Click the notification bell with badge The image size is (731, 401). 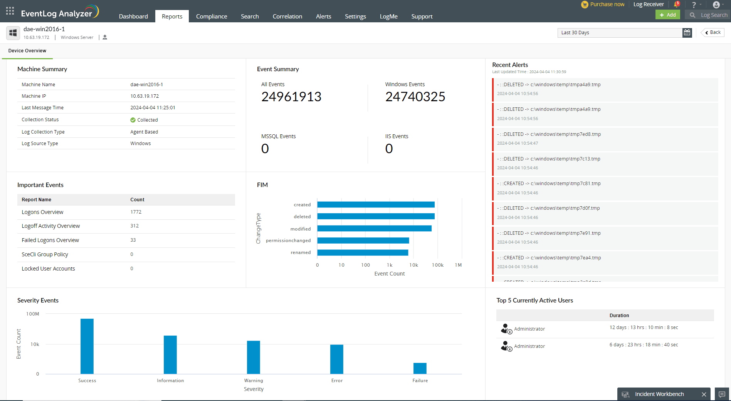[x=676, y=5]
